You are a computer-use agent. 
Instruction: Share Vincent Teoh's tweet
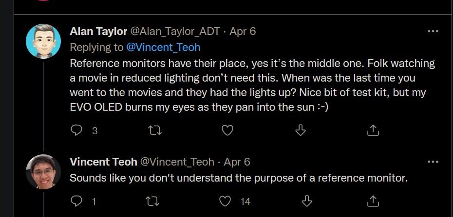tap(373, 200)
